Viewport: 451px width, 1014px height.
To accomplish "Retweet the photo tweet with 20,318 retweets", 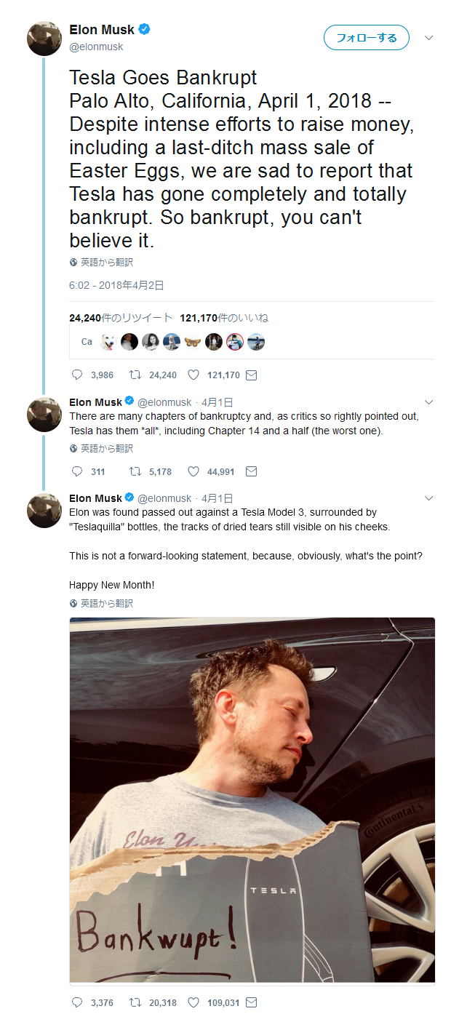I will point(135,1002).
